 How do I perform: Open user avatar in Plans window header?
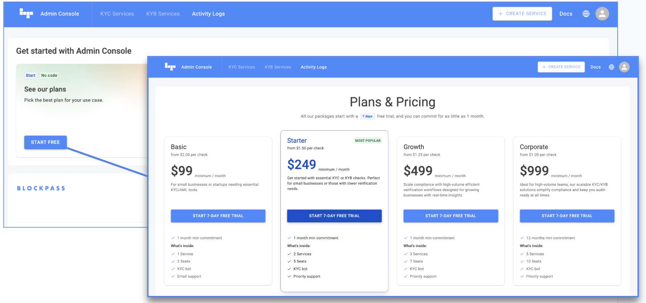(624, 67)
